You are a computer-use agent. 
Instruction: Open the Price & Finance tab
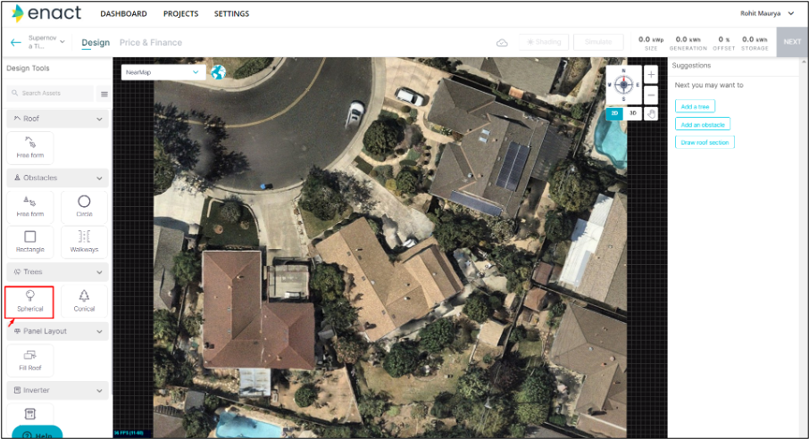point(151,42)
